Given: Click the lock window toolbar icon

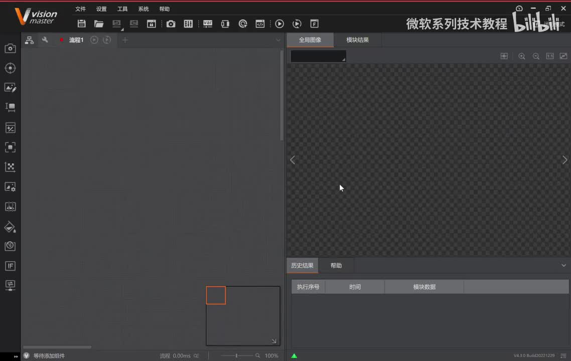Looking at the screenshot, I should (x=152, y=24).
